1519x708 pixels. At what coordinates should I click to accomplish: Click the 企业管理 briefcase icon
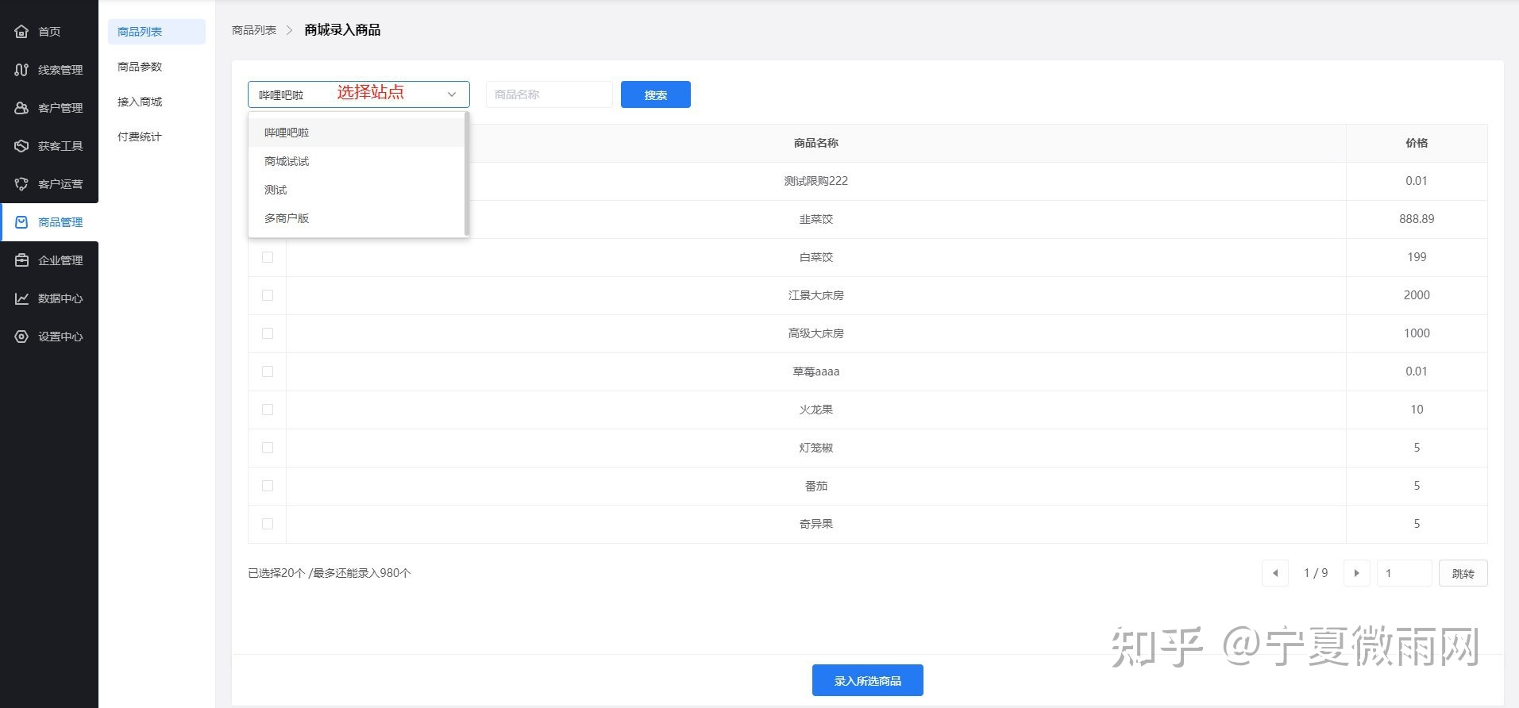21,260
